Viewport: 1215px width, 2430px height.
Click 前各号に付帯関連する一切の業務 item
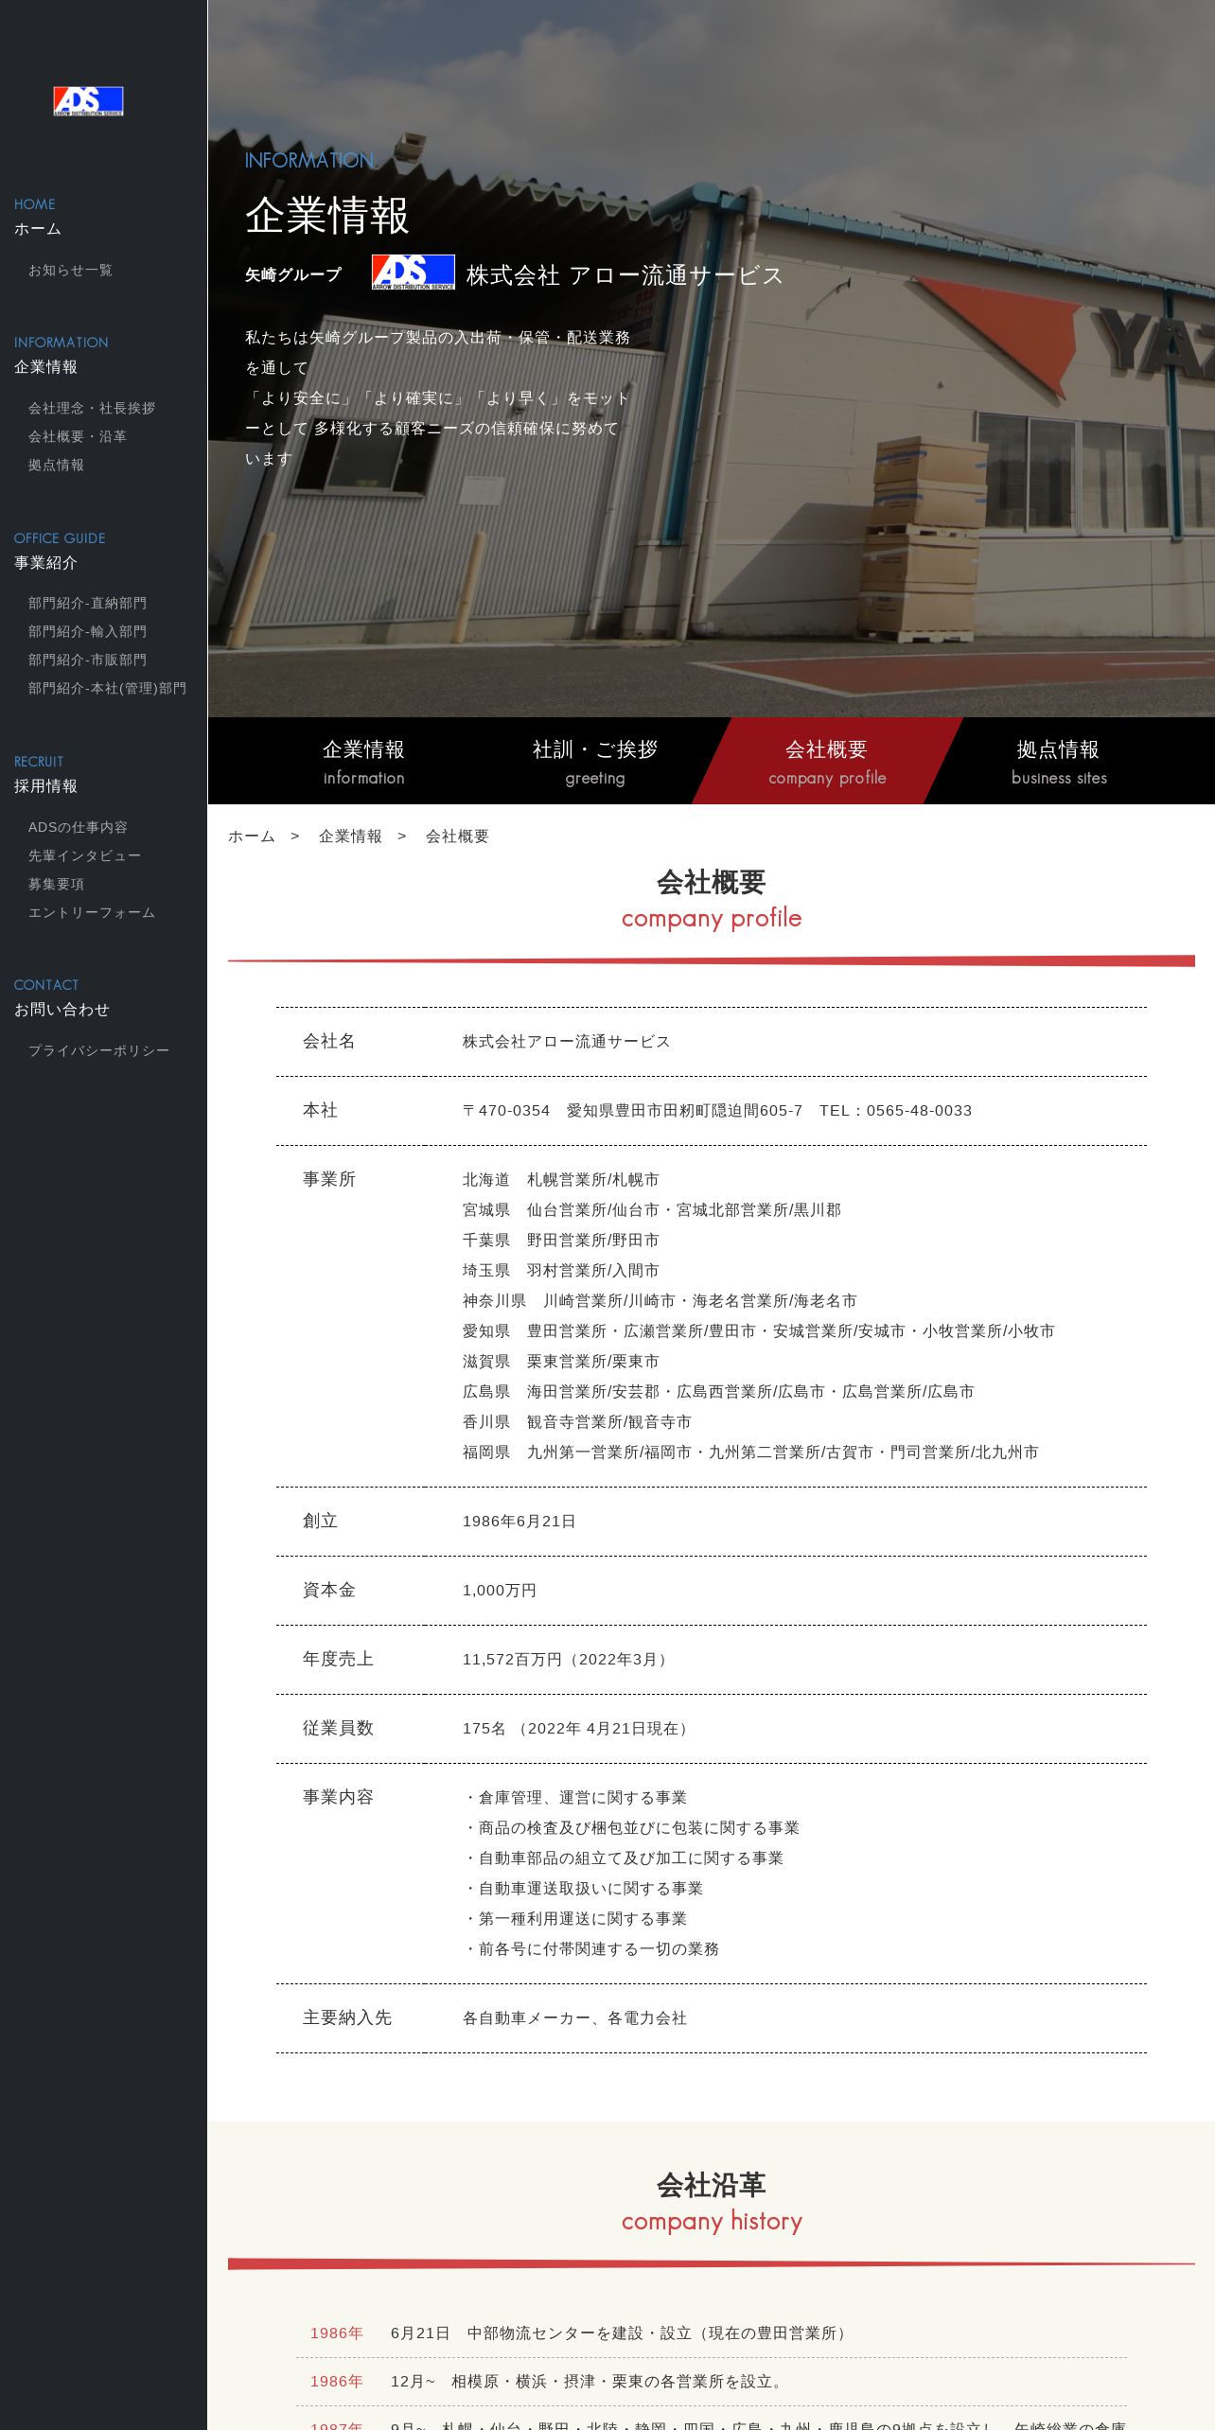click(591, 1949)
